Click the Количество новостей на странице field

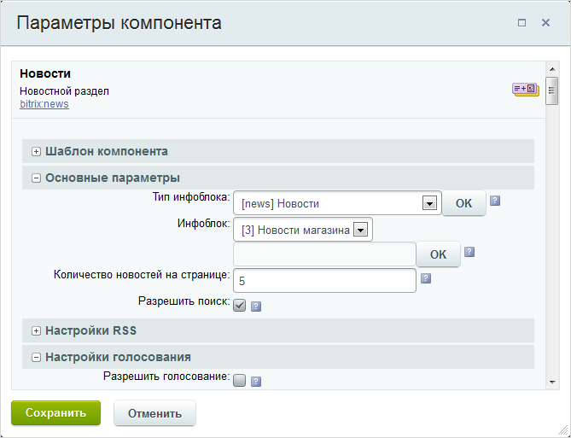324,280
